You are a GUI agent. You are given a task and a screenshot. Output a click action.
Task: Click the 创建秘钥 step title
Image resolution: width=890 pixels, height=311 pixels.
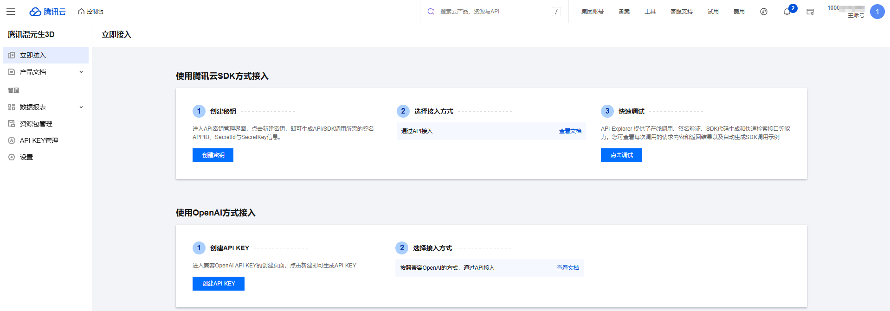(223, 111)
